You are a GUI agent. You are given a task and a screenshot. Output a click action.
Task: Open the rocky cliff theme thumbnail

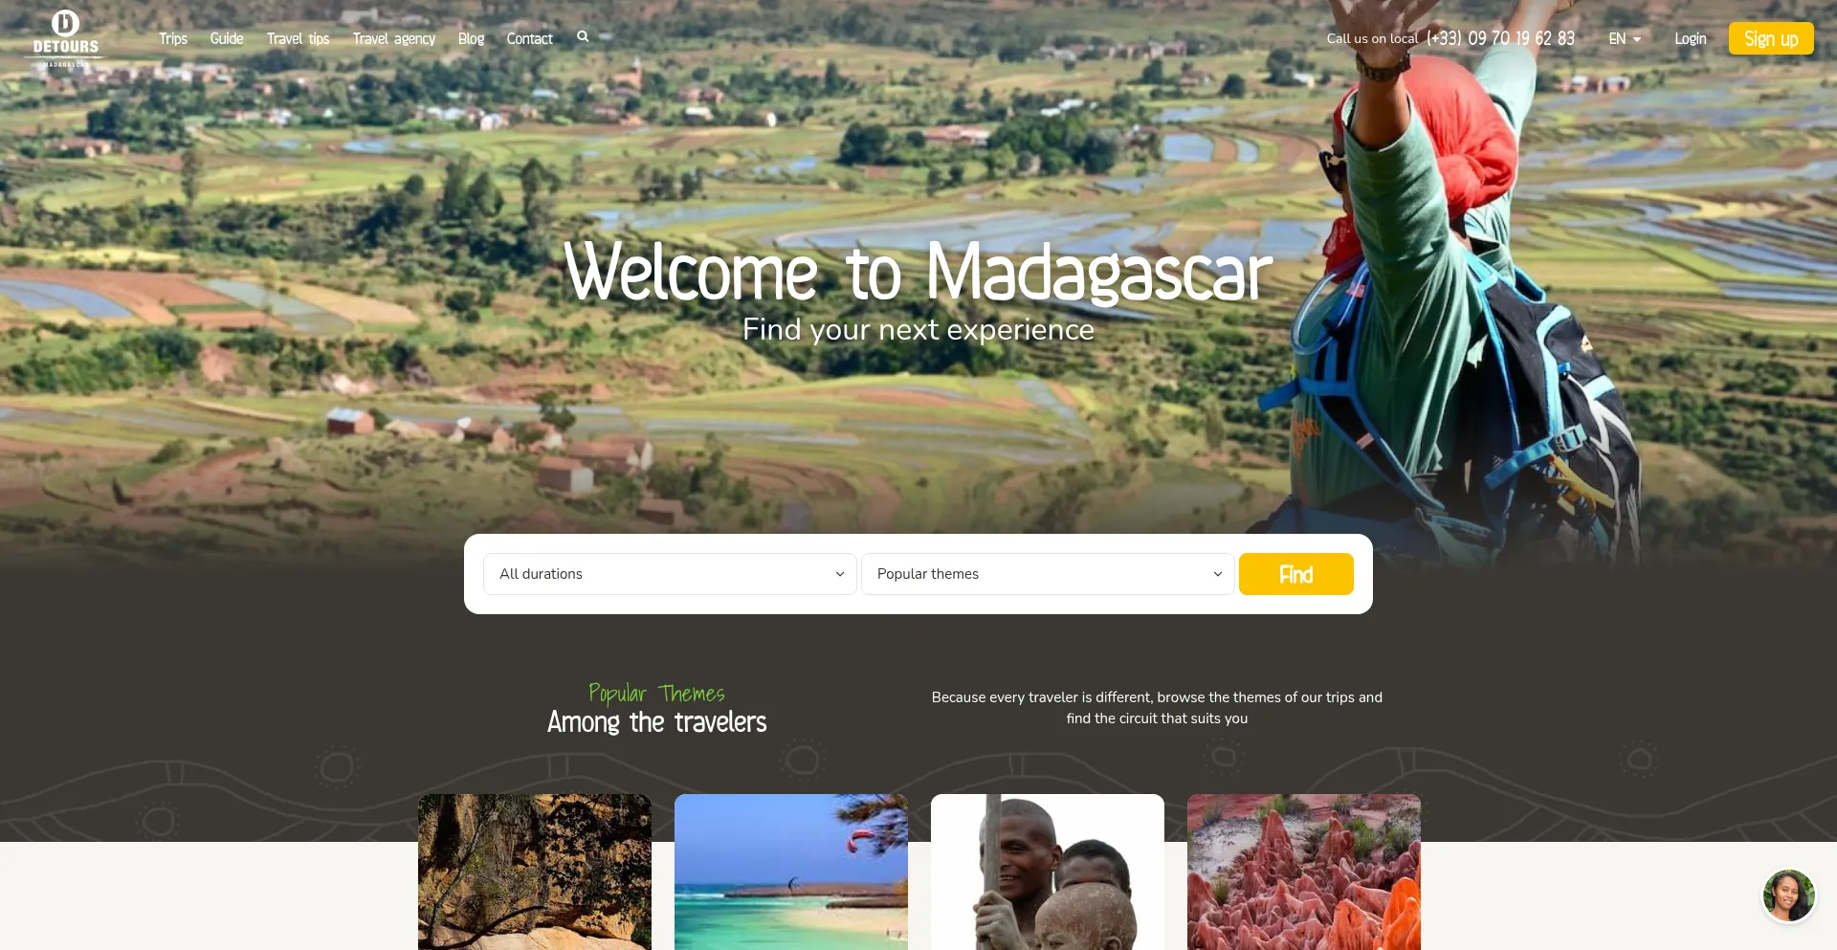coord(535,872)
